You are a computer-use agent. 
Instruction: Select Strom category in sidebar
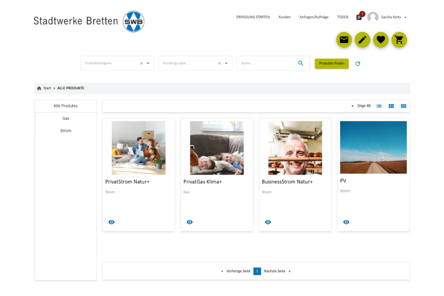66,131
